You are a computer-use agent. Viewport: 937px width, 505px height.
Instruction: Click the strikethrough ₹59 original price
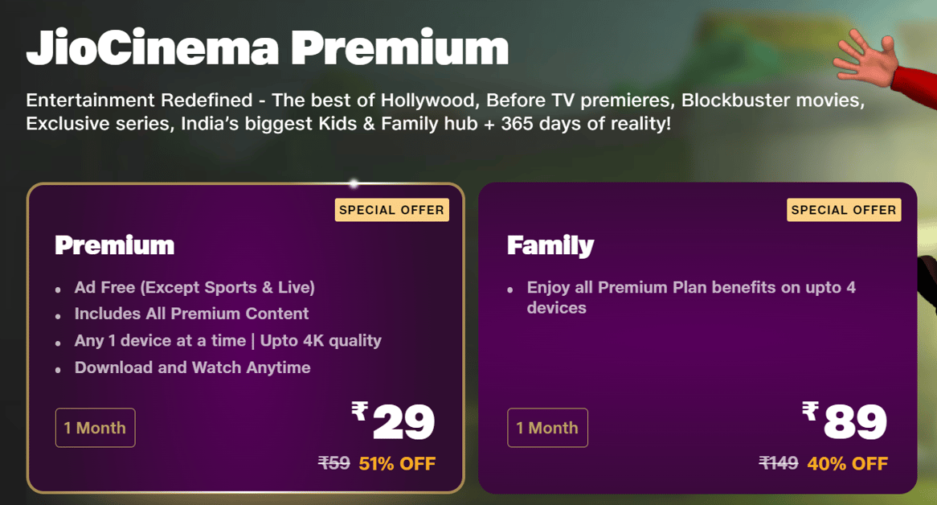tap(333, 463)
